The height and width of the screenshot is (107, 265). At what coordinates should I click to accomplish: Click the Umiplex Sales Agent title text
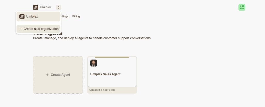[105, 74]
